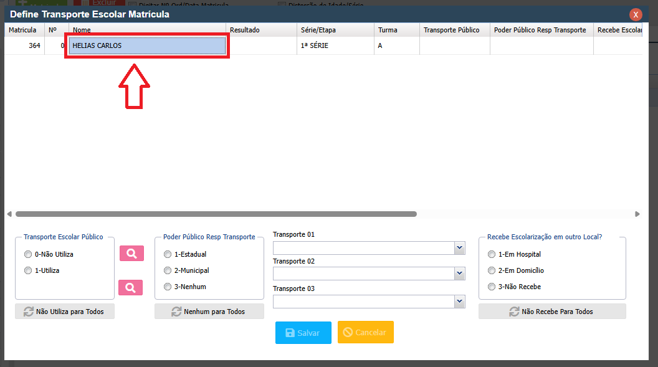Screen dimensions: 658x367
Task: Click Não Utiliza para Todos button
Action: coord(65,312)
